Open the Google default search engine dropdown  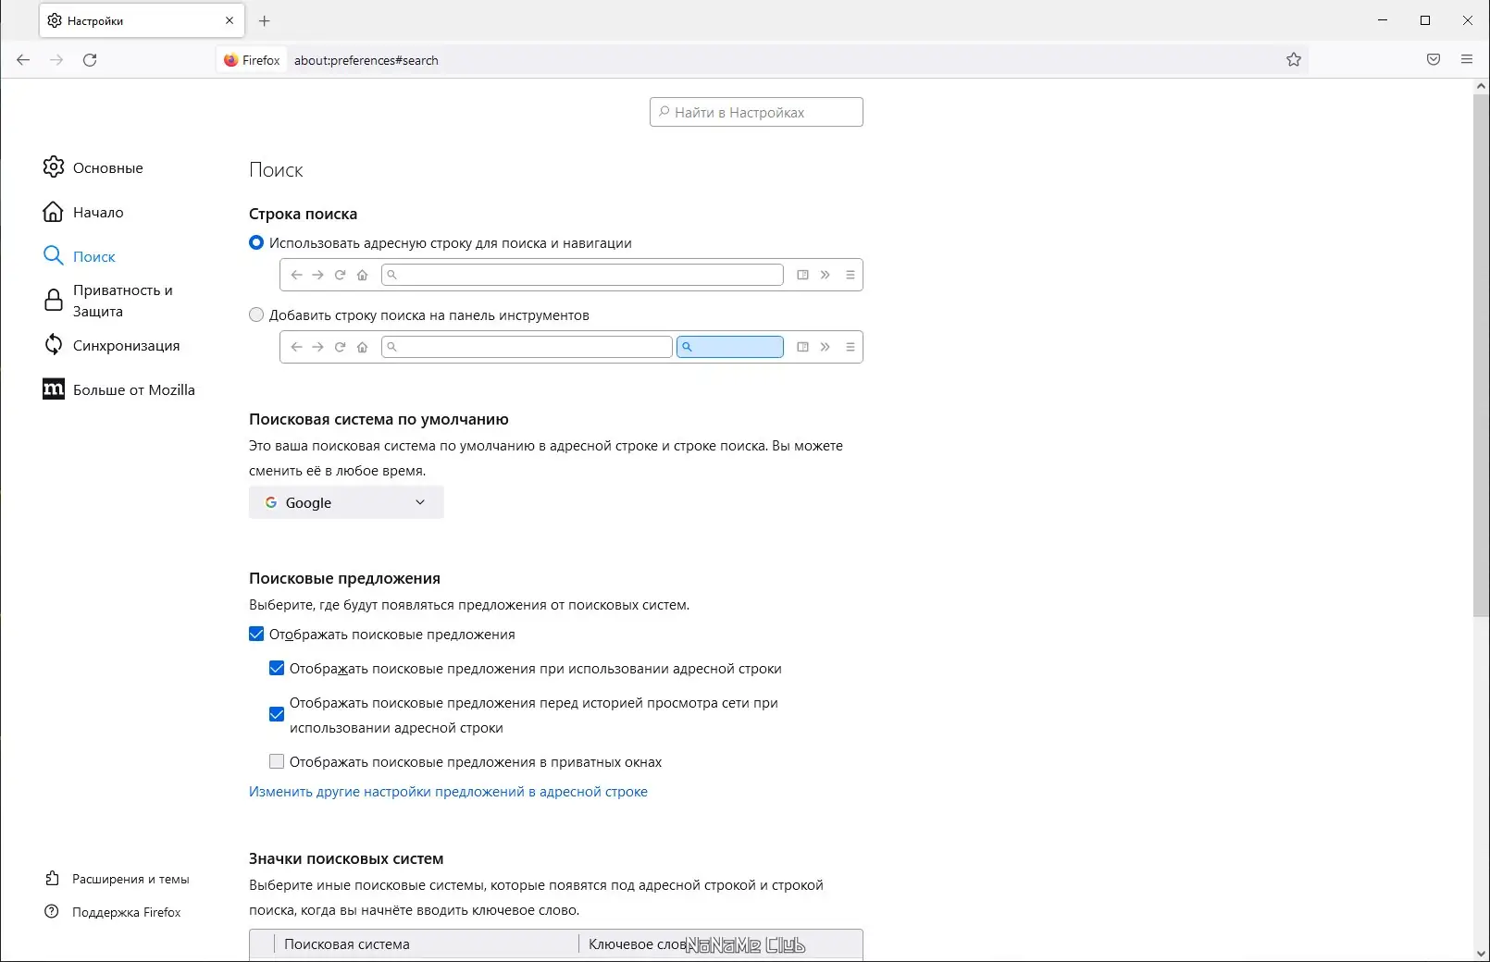(x=346, y=502)
